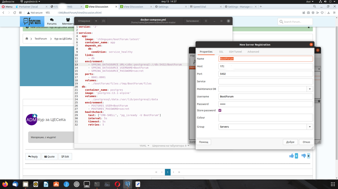This screenshot has height=189, width=338.
Task: Click the Отказ button
Action: click(x=306, y=142)
